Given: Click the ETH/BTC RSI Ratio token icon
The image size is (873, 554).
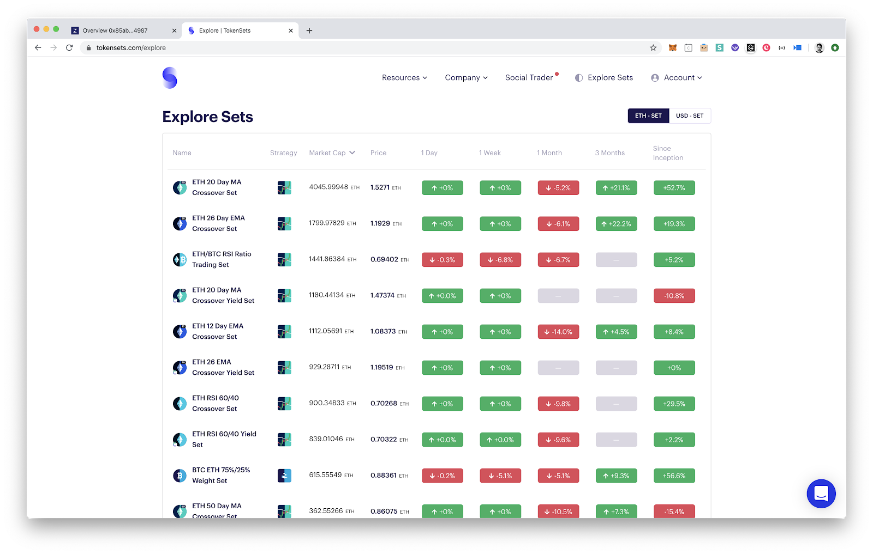Looking at the screenshot, I should (180, 260).
